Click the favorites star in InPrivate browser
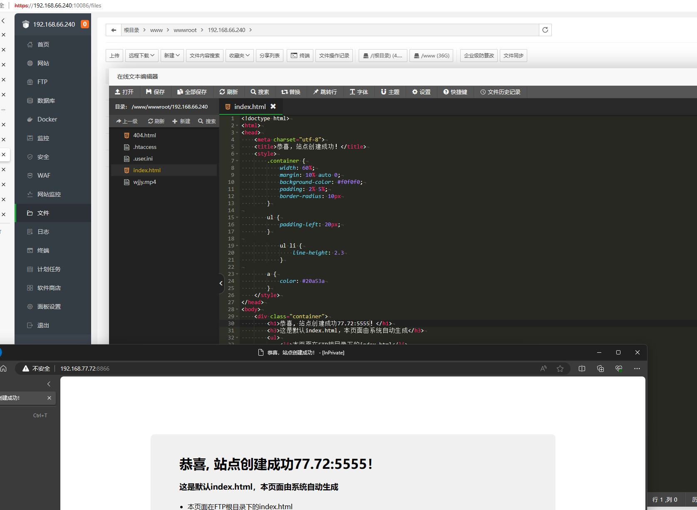This screenshot has height=510, width=697. pos(560,369)
